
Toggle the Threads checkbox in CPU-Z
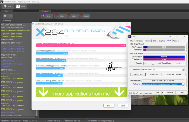click(133, 63)
